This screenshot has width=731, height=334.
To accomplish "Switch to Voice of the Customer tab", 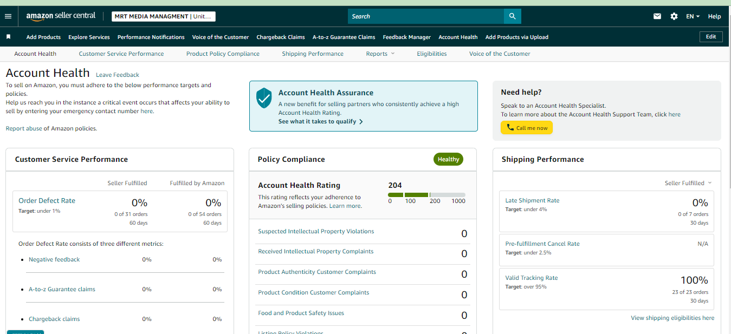I will pos(500,54).
